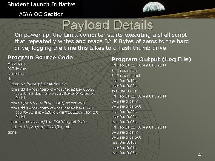The height and width of the screenshot is (161, 215).
Task: Click the '#!/bin/sh' line
Action: click(16, 64)
